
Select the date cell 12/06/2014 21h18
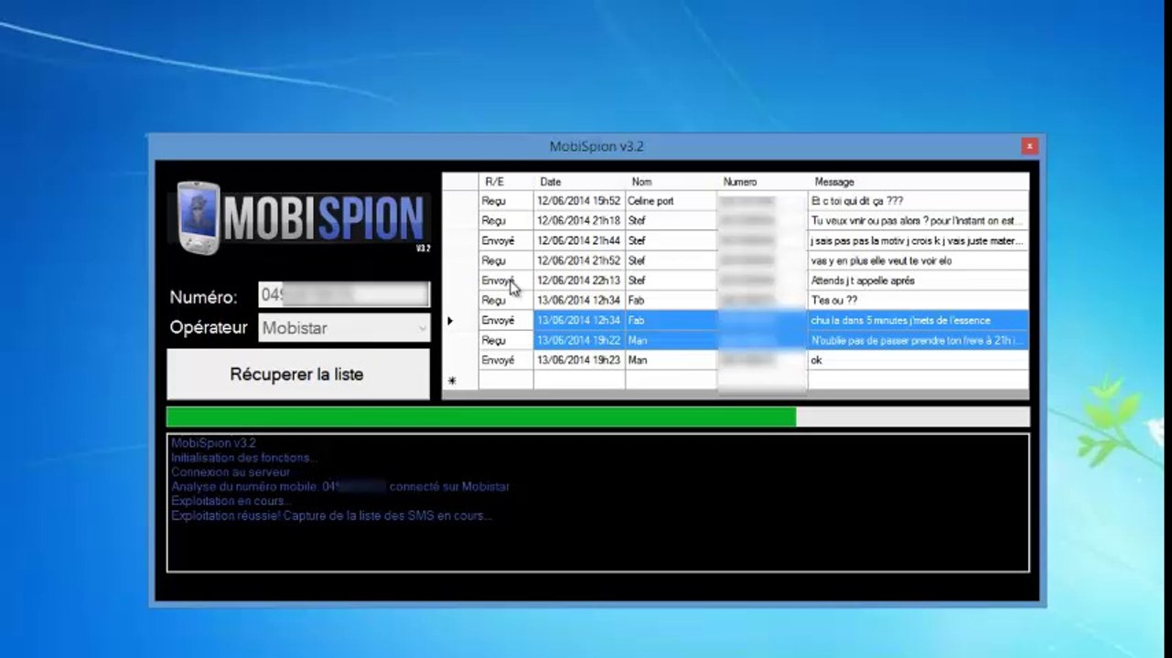pyautogui.click(x=579, y=221)
